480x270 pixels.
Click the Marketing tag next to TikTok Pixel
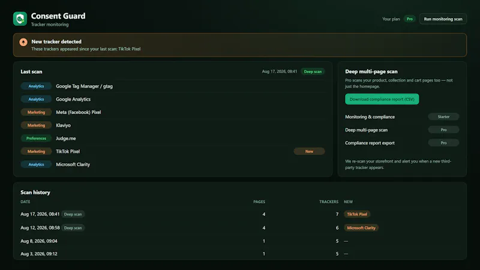36,151
